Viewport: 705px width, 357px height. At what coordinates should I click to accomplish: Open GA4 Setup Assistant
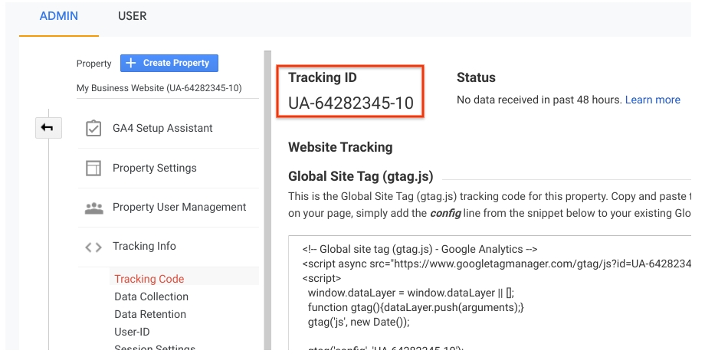[x=162, y=129]
